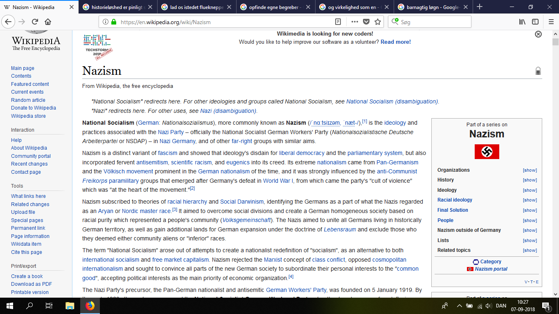
Task: Show the Ideology section in sidebar
Action: pyautogui.click(x=530, y=190)
